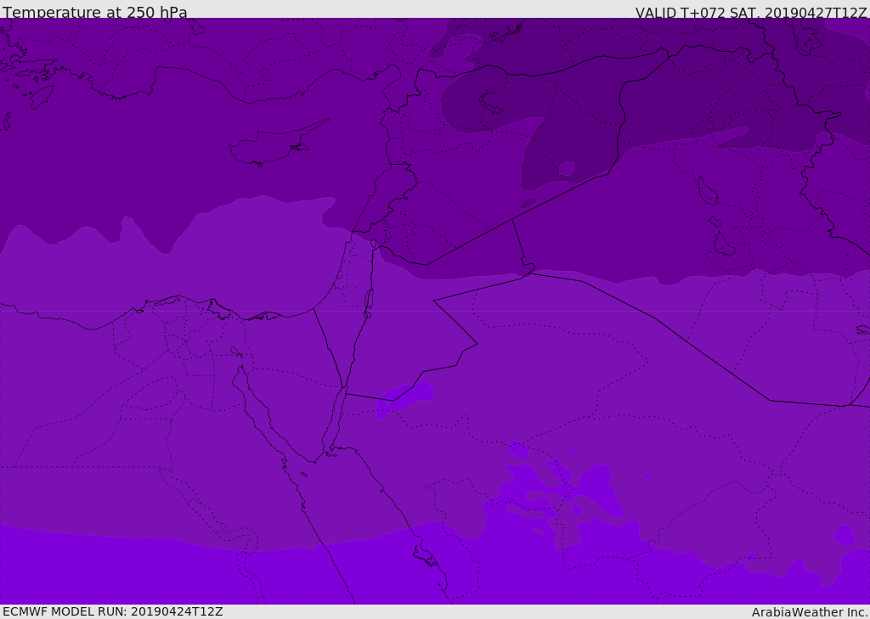Click the 'Temperature at 250 hPa' title

click(x=95, y=12)
